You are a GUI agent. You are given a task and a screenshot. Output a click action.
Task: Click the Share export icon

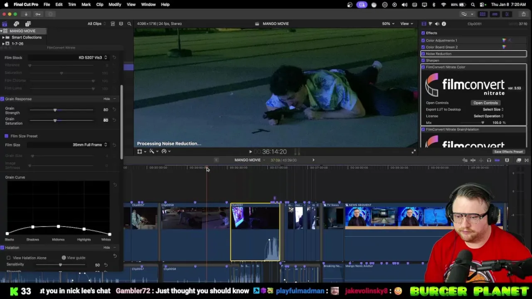point(524,14)
